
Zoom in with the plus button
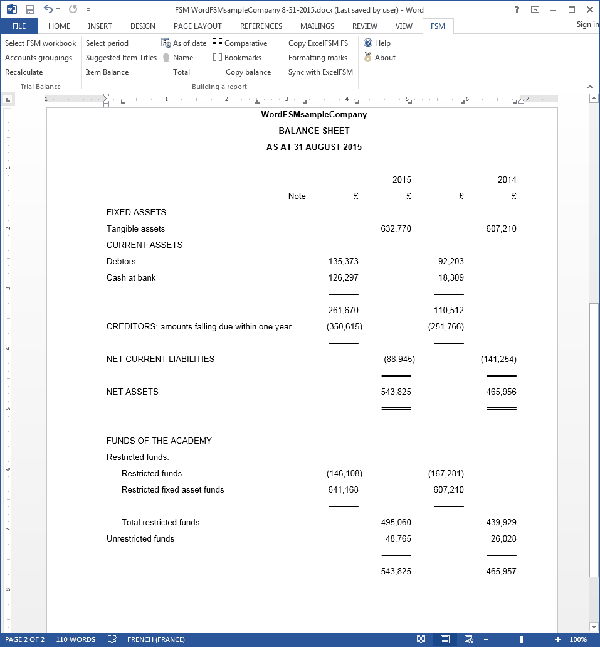pos(558,639)
